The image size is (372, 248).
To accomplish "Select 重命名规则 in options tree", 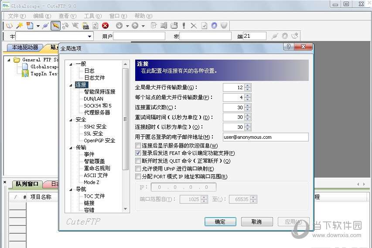I will pos(97,168).
